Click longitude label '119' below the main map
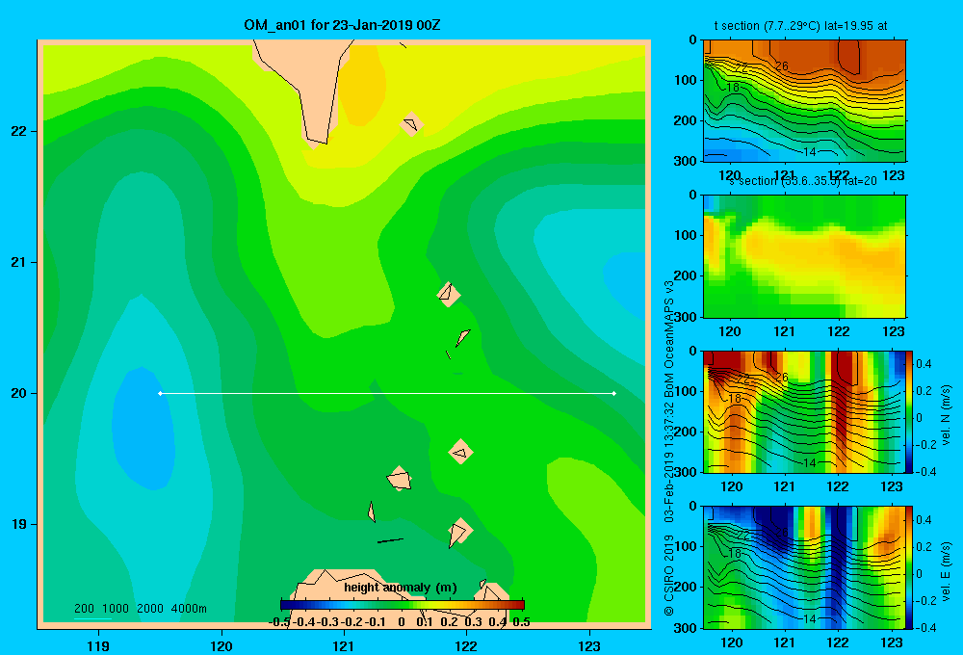 98,645
